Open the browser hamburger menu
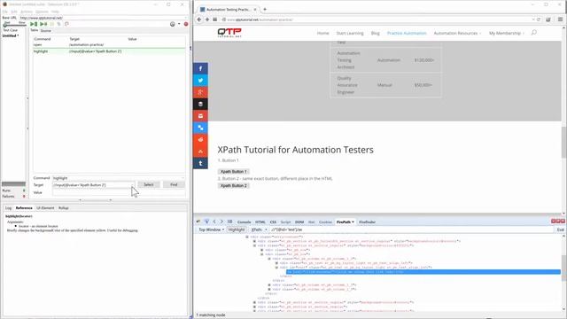The width and height of the screenshot is (567, 319). (x=560, y=19)
